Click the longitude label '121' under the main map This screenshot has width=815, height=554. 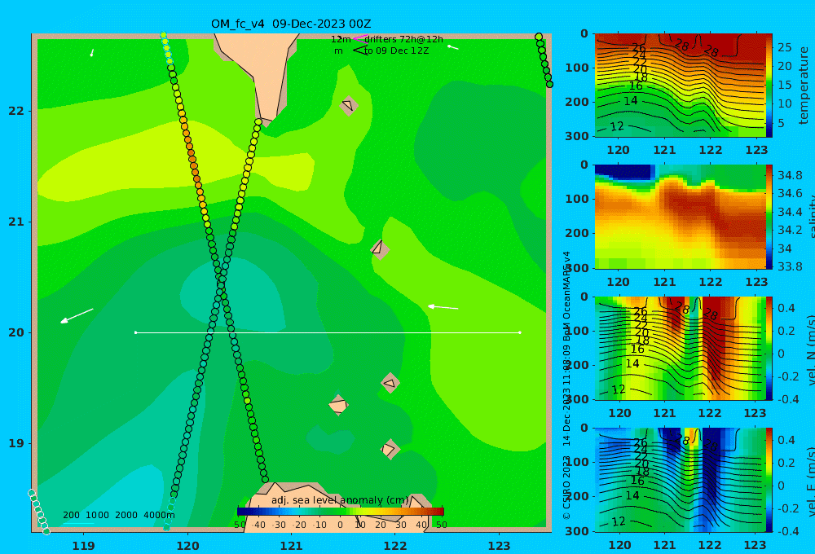click(291, 546)
